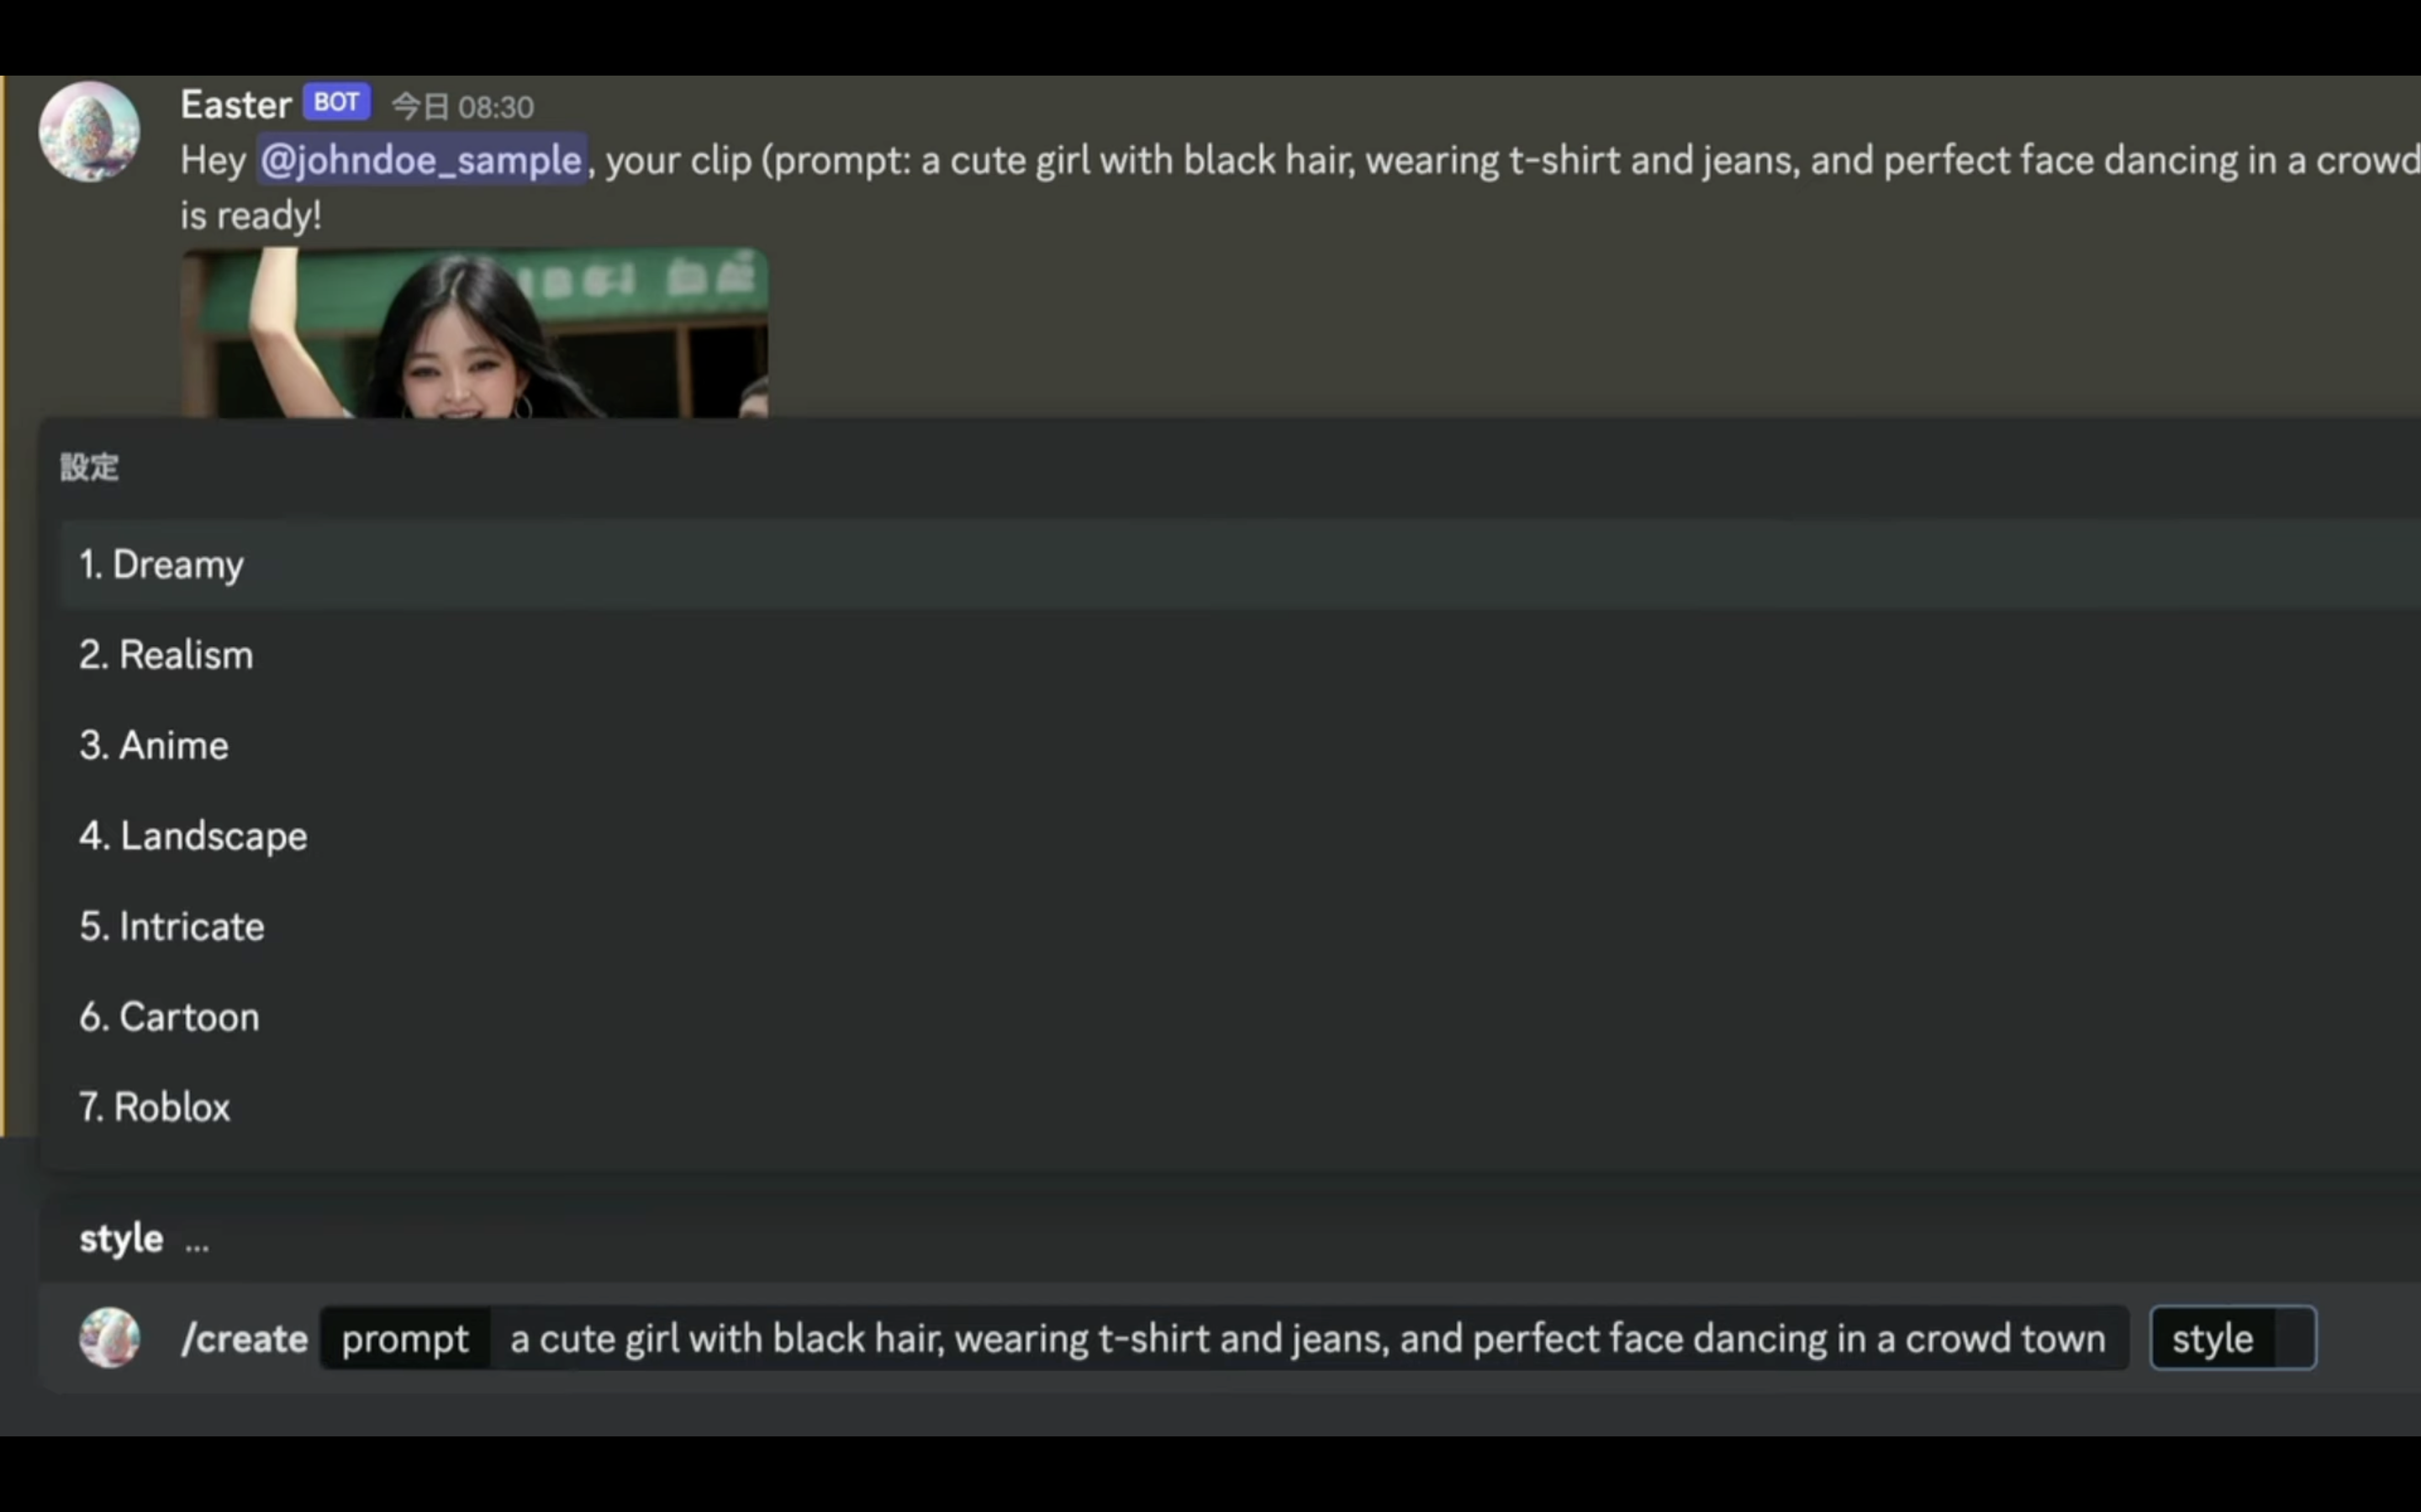This screenshot has width=2421, height=1512.
Task: Click the Easter bot icon beside /create
Action: (x=109, y=1337)
